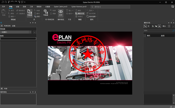Viewport: 175px width, 108px height.
Task: Click the 数值 input field
Action: 18,39
